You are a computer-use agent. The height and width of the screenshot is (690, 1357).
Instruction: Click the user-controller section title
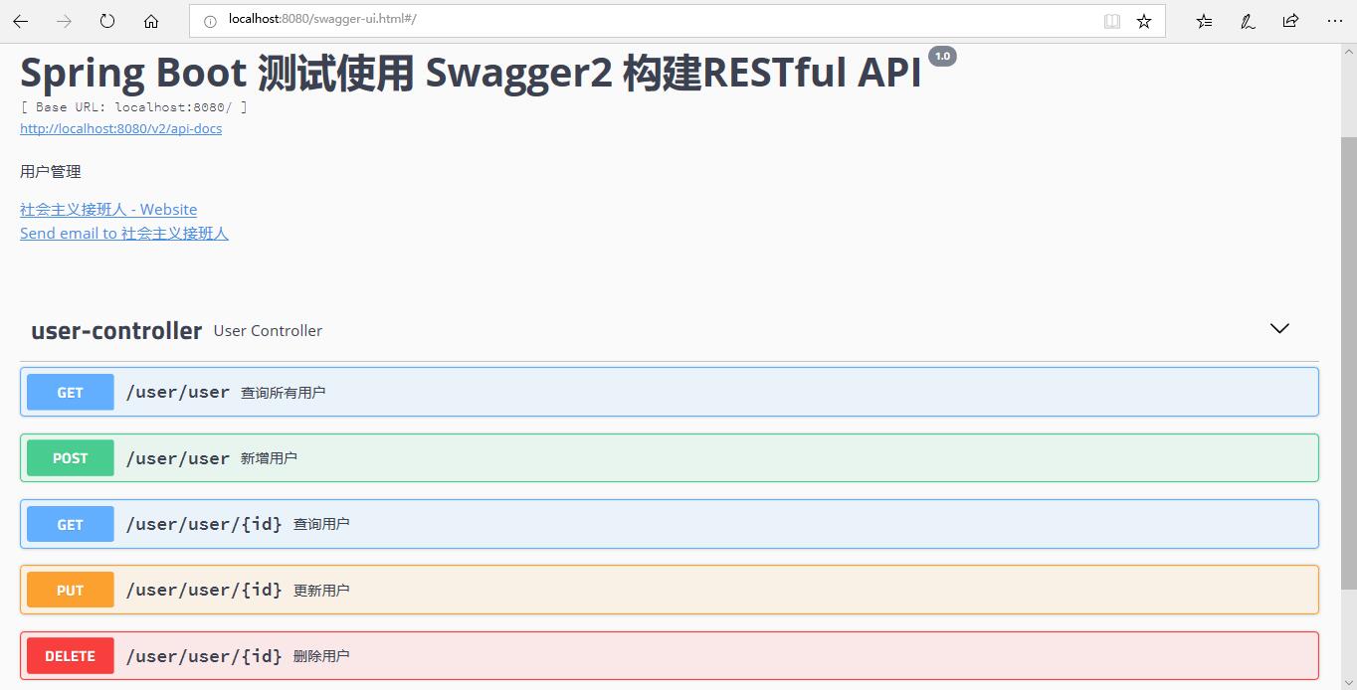[116, 331]
